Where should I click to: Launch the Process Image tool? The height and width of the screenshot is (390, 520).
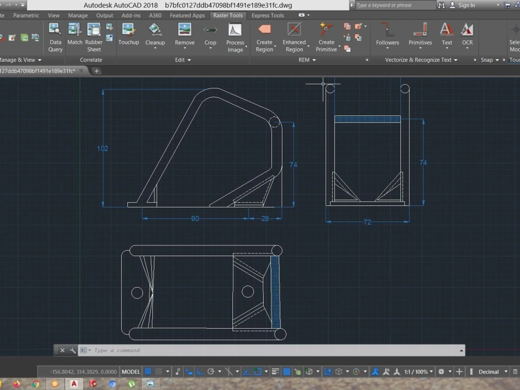(235, 34)
